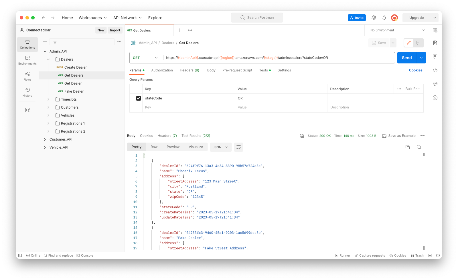The height and width of the screenshot is (280, 458).
Task: Open comments icon in right sidebar
Action: click(435, 57)
